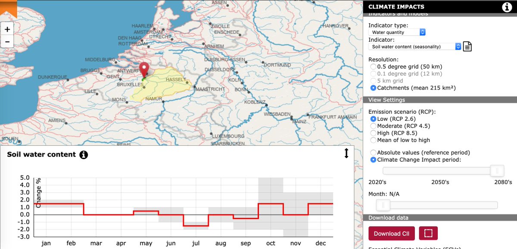Select Catchments resolution option
517x249 pixels.
[374, 88]
